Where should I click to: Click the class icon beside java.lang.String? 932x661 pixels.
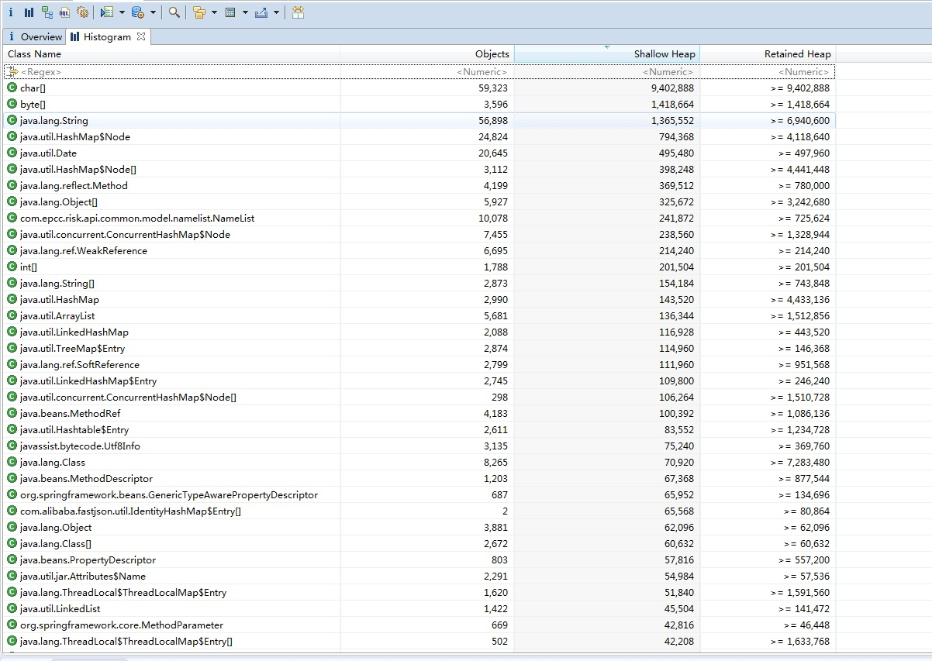12,120
